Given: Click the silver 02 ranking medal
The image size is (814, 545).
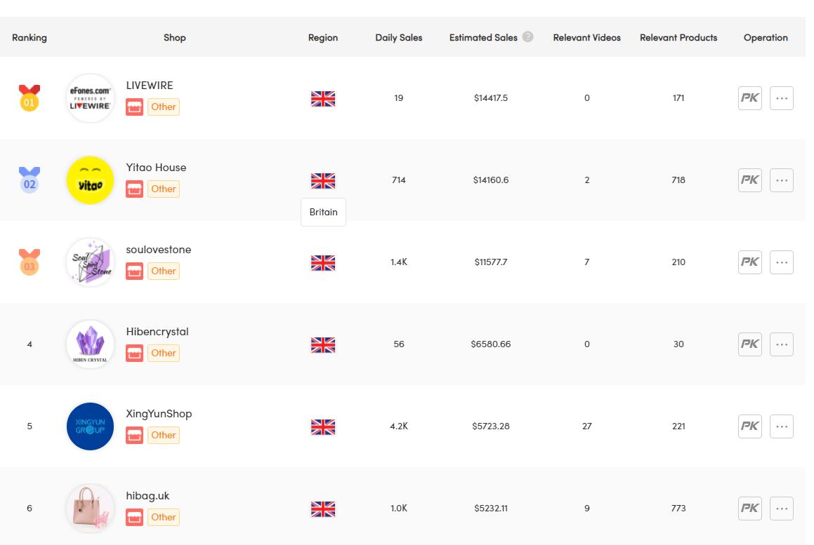Looking at the screenshot, I should point(29,180).
